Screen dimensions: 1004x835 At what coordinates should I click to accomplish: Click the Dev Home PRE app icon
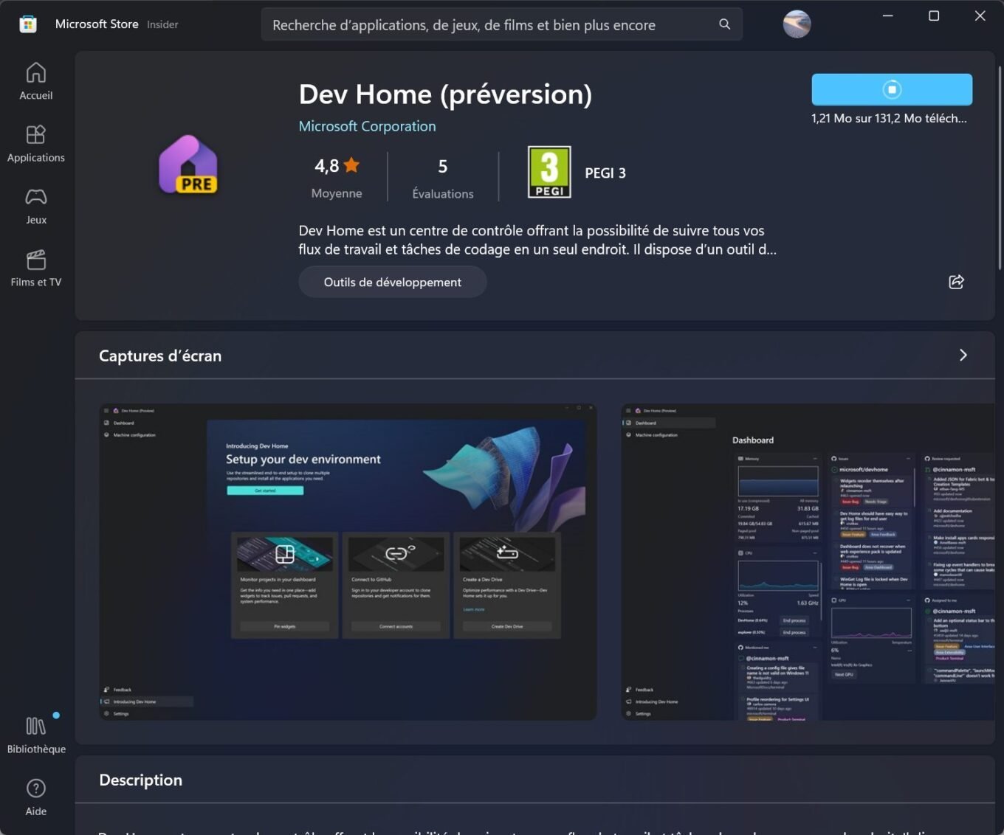click(x=188, y=164)
